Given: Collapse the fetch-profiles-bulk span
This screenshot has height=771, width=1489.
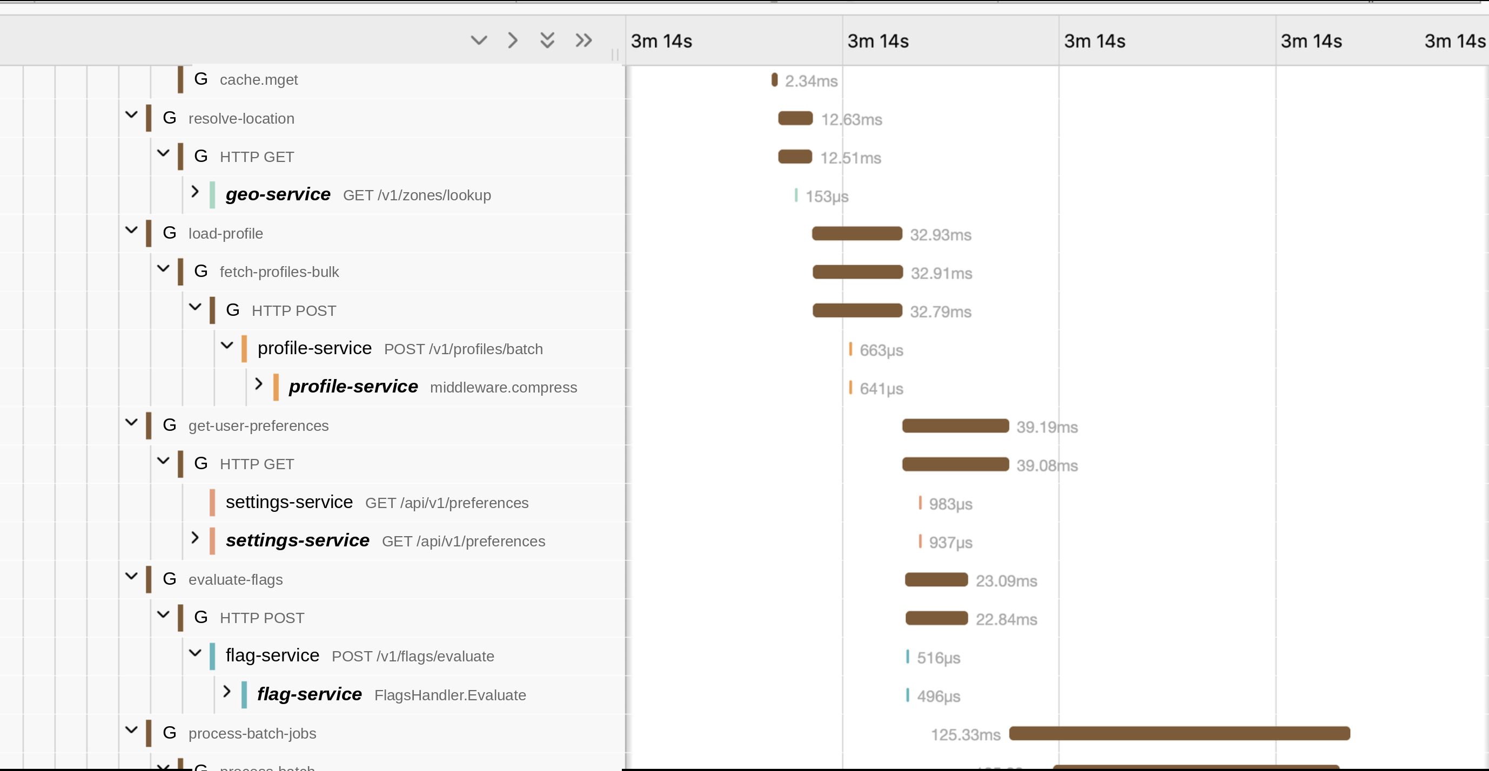Looking at the screenshot, I should pos(164,268).
